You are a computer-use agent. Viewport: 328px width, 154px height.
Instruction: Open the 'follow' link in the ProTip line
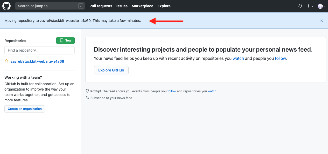(x=172, y=91)
